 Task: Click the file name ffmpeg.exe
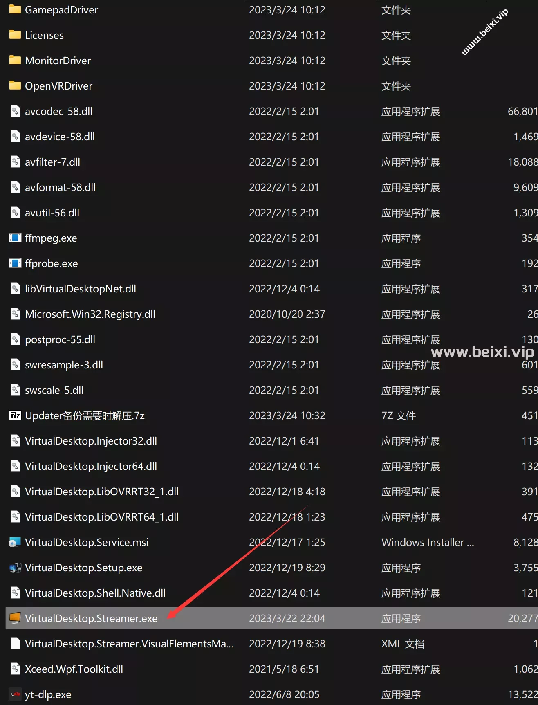[51, 238]
